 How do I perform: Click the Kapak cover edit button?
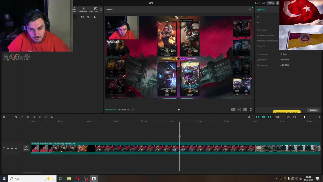coord(26,148)
